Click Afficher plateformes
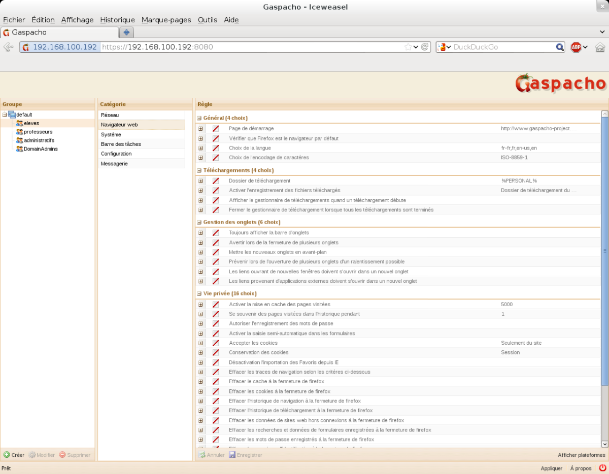This screenshot has width=609, height=474. 581,455
